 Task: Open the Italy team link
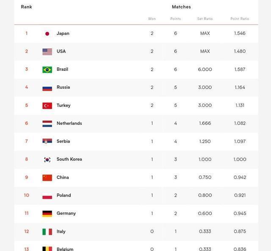coord(61,231)
